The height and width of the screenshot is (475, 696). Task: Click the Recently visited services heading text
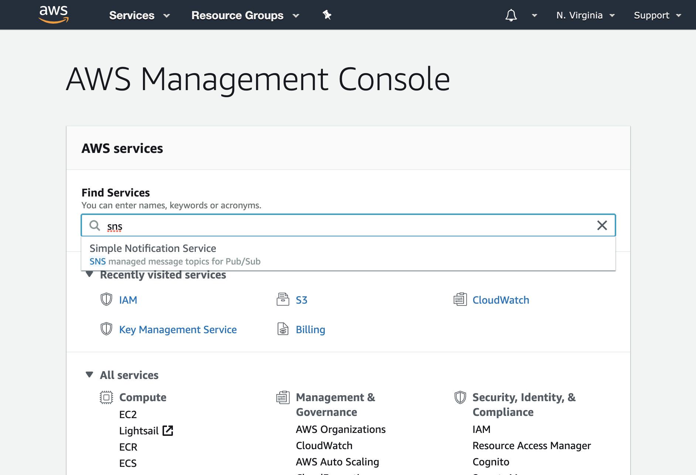[163, 275]
